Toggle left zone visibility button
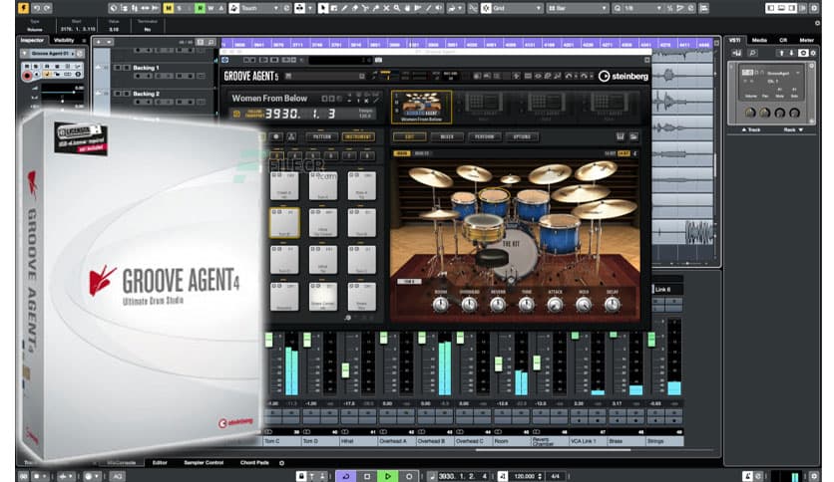 tap(771, 8)
